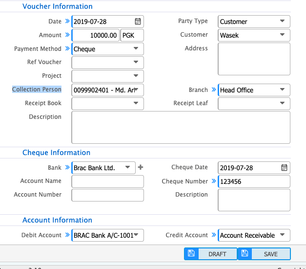Expand the Ref Voucher dropdown
Viewport: 306px width, 269px height.
point(107,63)
